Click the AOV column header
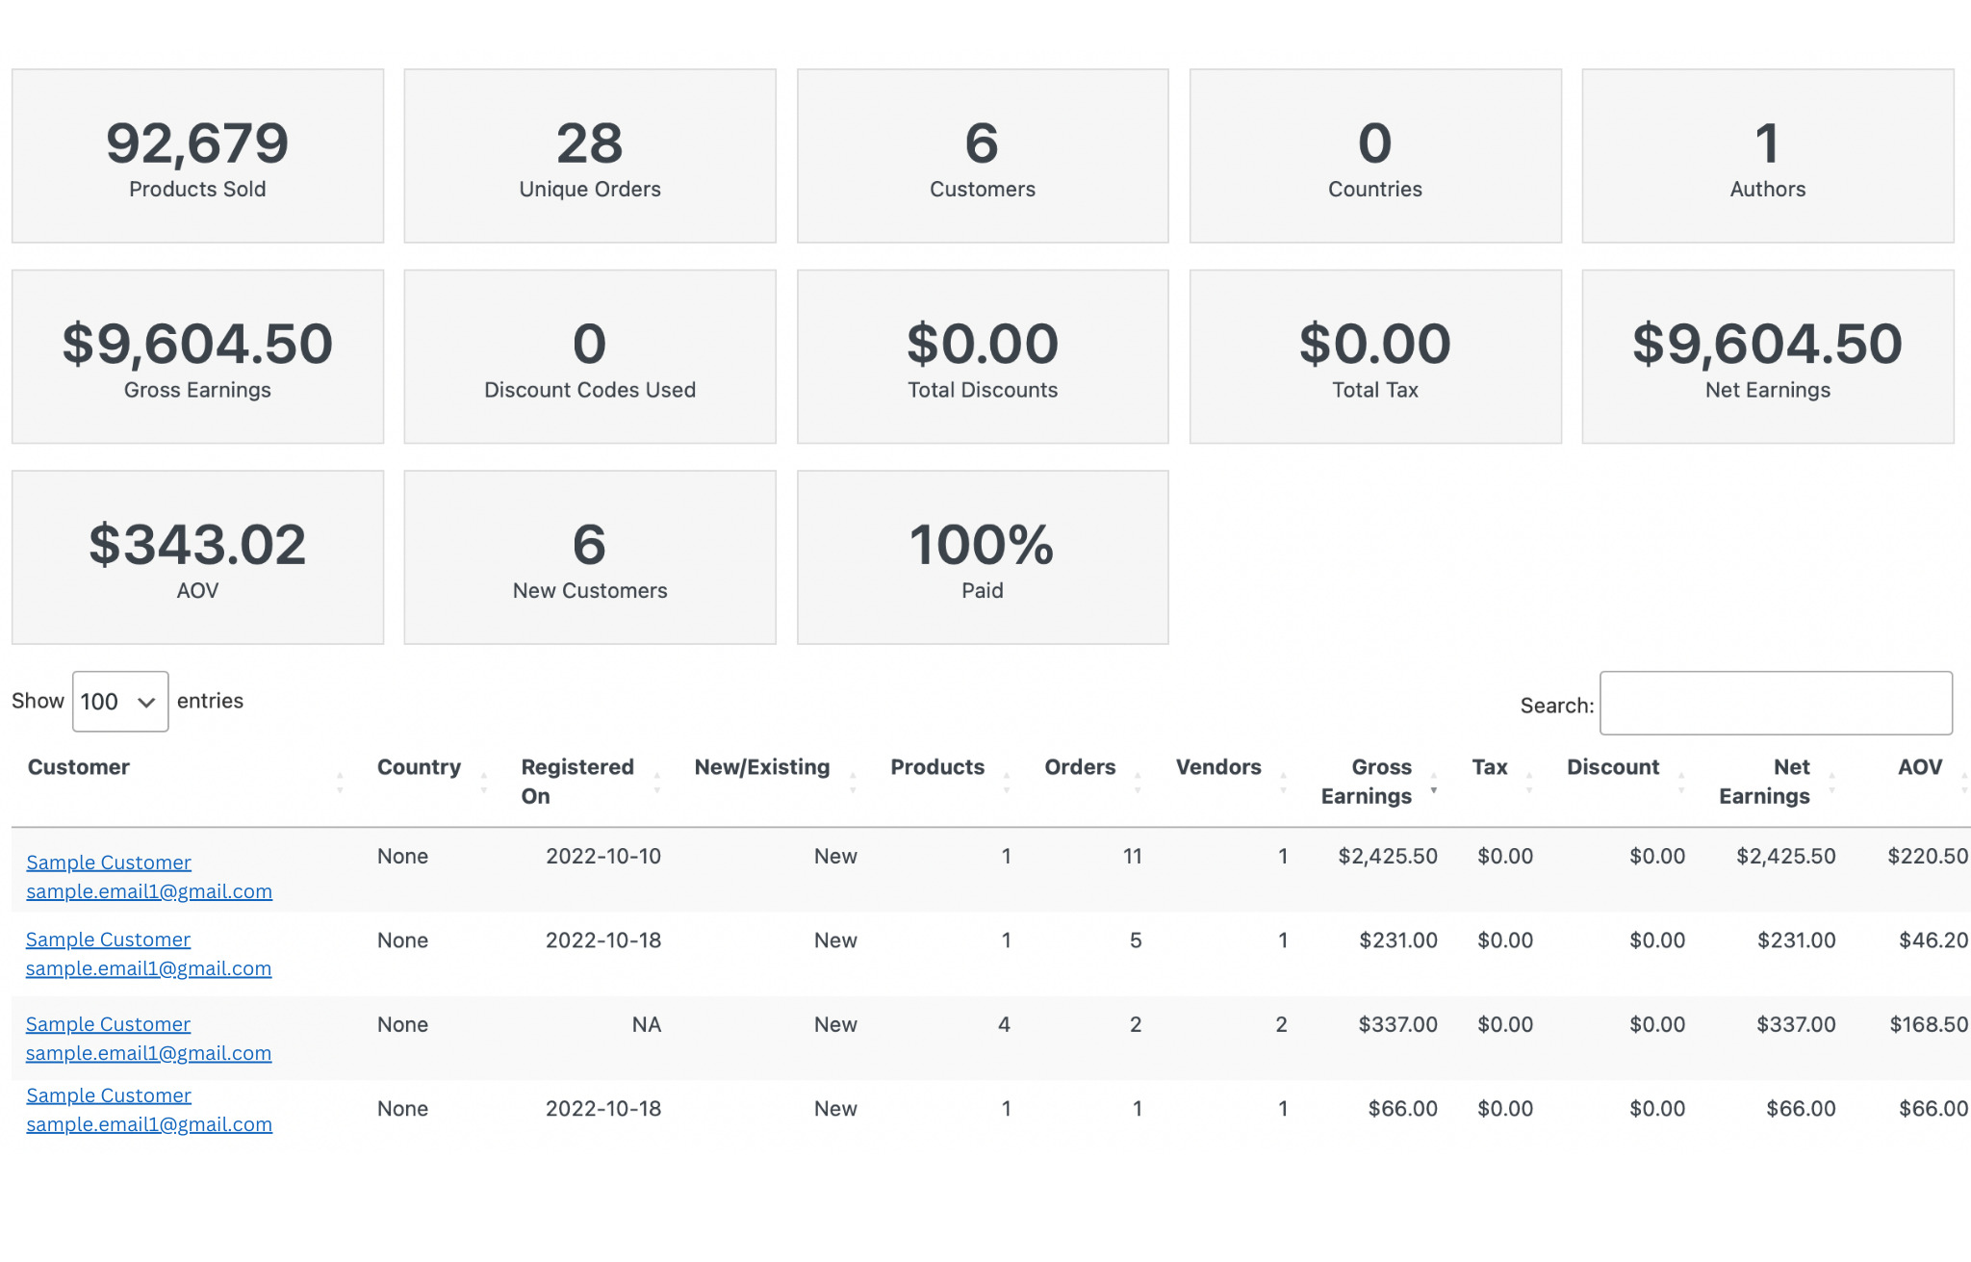This screenshot has width=1971, height=1262. 1920,767
